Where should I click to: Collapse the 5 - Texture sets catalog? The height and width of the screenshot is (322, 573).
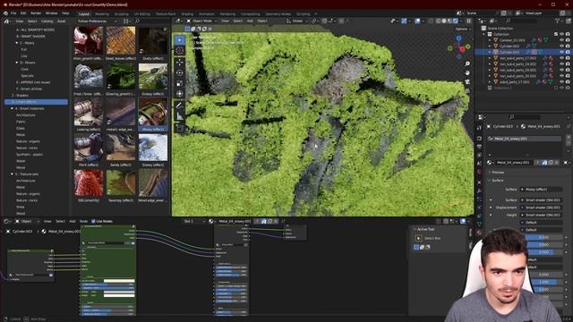(x=12, y=174)
